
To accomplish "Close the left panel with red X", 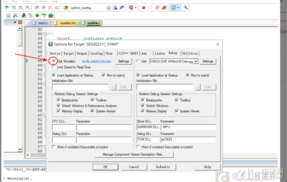I will pos(20,22).
